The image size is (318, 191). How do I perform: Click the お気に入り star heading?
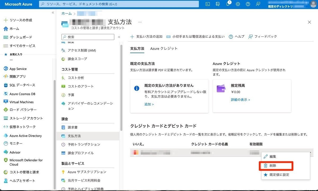[x=13, y=54]
